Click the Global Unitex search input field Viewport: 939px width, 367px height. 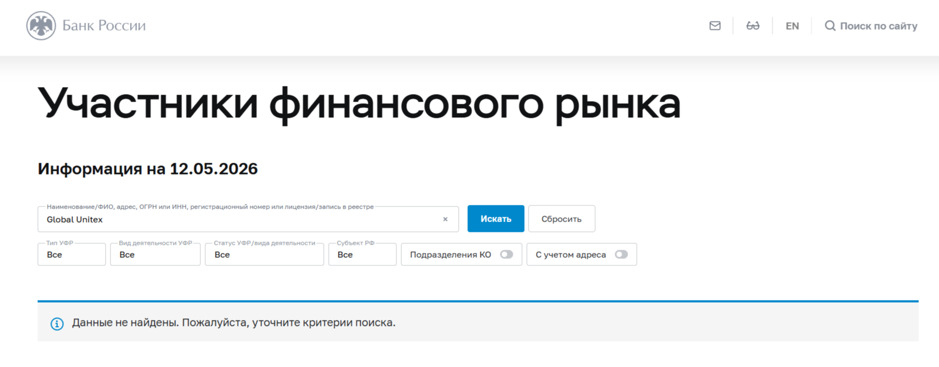pyautogui.click(x=248, y=219)
